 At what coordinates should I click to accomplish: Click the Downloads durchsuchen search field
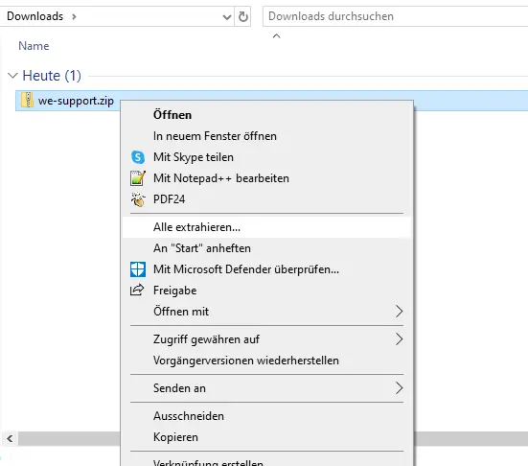pos(396,16)
